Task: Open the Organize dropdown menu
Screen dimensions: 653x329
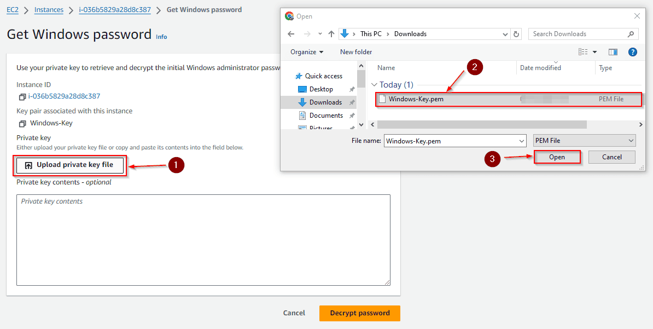Action: 307,52
